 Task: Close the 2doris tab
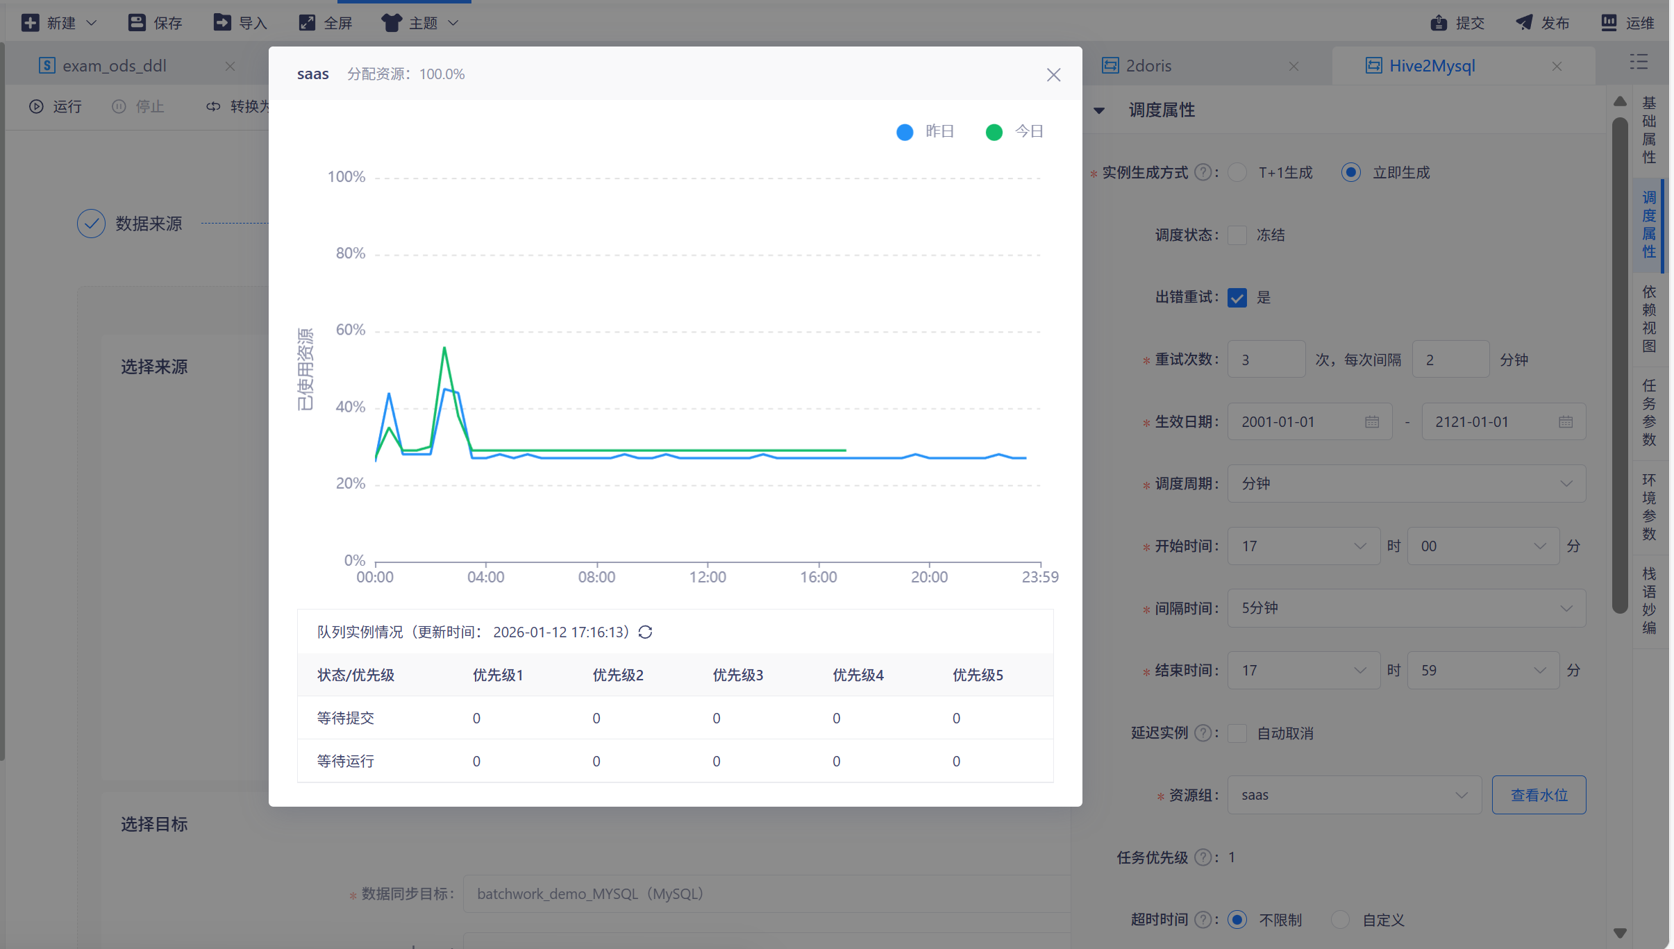click(1294, 66)
